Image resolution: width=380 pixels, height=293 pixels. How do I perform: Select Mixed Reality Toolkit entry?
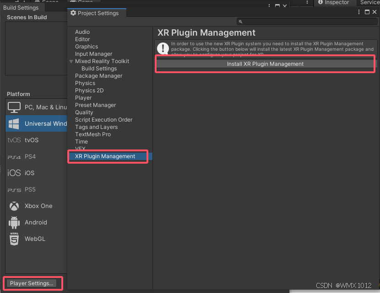[x=102, y=61]
